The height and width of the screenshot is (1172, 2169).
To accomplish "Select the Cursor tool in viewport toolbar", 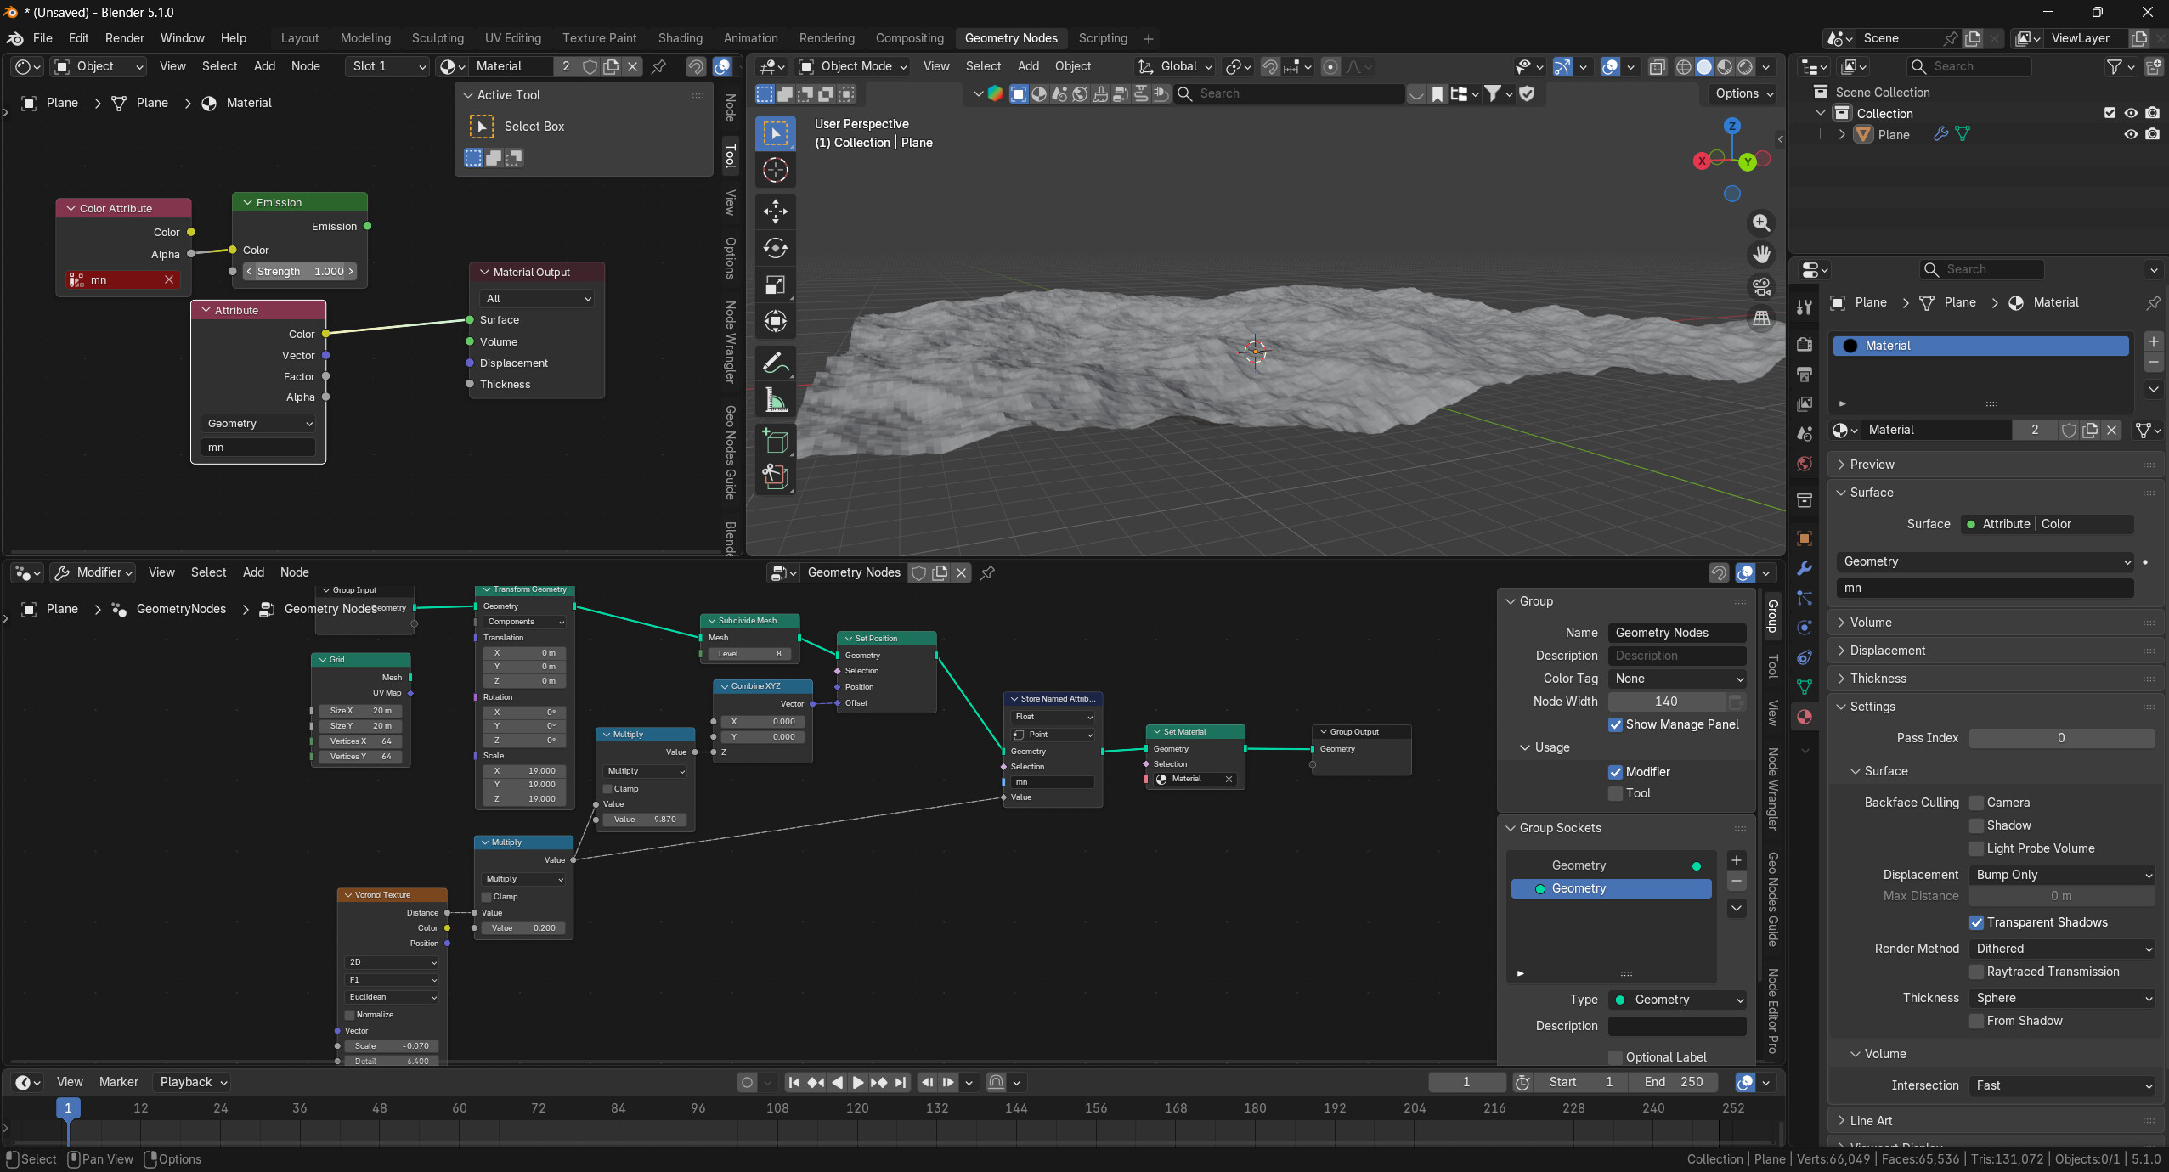I will pyautogui.click(x=775, y=170).
